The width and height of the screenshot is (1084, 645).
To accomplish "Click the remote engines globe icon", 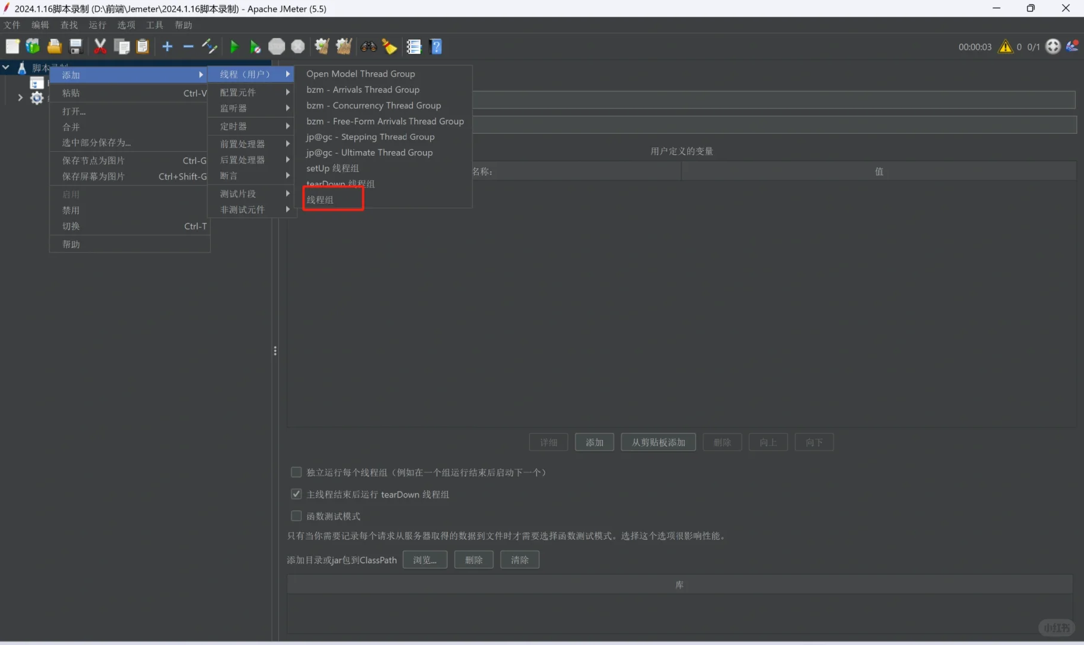I will click(x=1053, y=47).
